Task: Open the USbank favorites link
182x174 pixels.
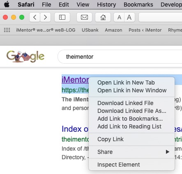Action: [x=90, y=30]
